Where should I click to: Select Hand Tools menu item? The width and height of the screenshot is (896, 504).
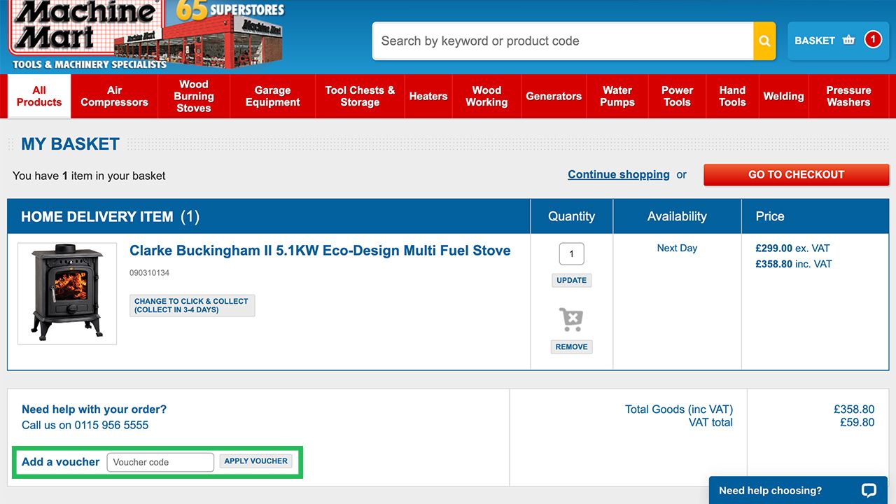pos(732,96)
